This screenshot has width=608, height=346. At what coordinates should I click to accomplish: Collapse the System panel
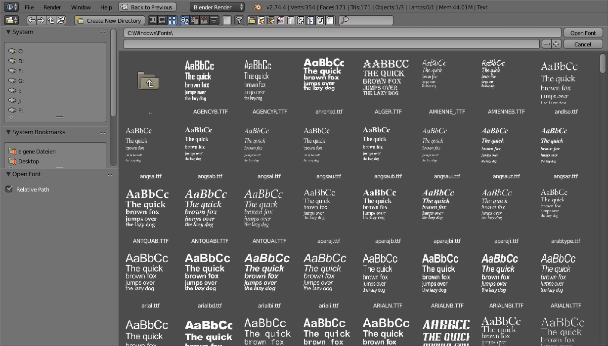[x=8, y=32]
